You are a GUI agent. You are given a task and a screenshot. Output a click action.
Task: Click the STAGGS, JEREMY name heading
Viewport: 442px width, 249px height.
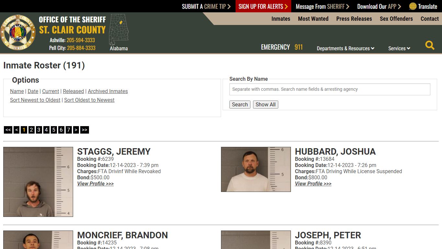[x=114, y=152]
